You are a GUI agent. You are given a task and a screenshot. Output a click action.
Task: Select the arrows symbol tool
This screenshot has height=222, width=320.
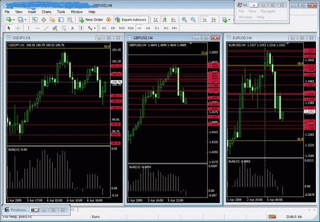(x=90, y=28)
